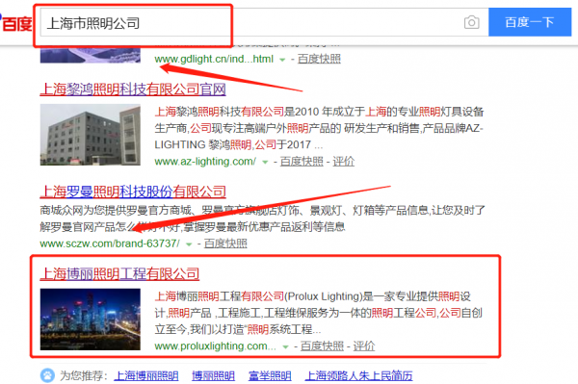Open 上海黎鸿照明科技有限公司官网 result title
The image size is (578, 384).
[133, 90]
